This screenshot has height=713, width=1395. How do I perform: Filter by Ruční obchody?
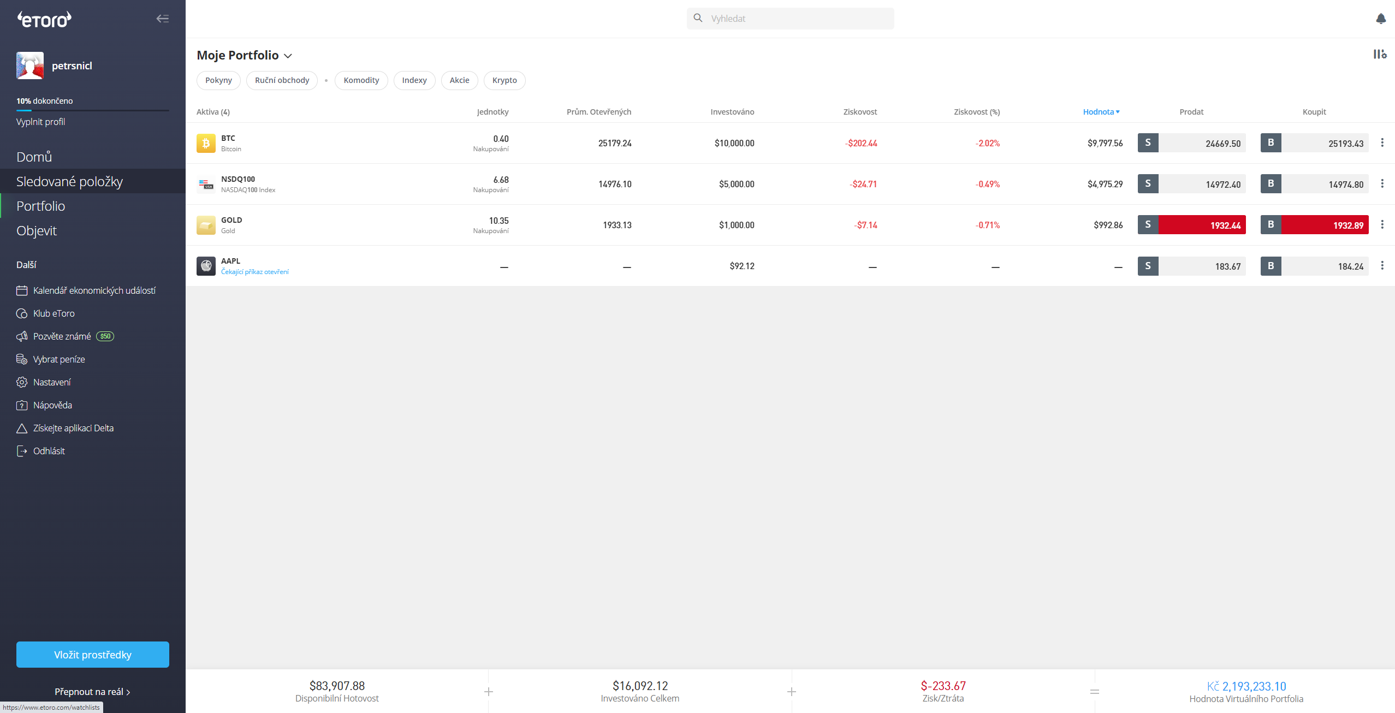[x=282, y=80]
